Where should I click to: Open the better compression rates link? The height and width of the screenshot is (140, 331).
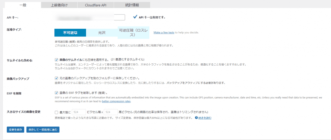(116, 101)
